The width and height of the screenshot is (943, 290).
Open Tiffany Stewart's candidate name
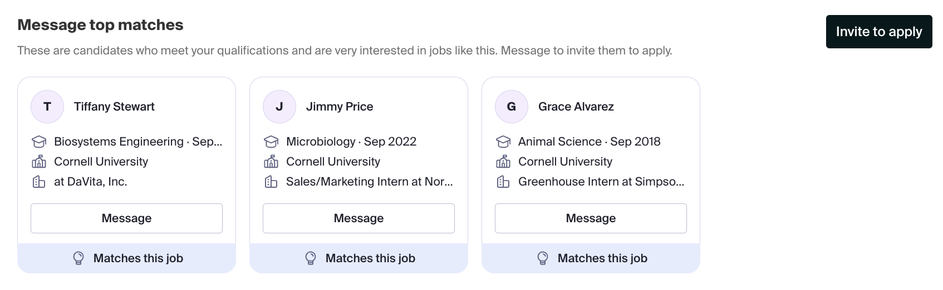point(114,107)
